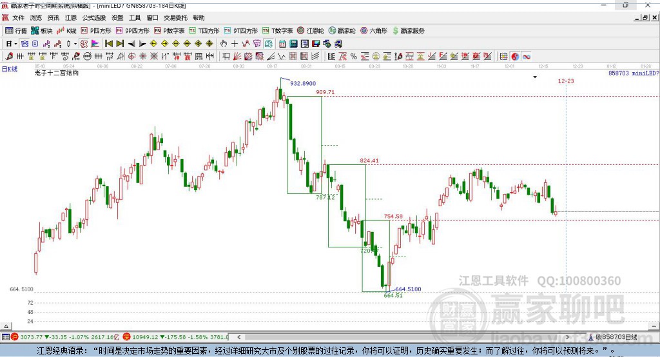Jump to first bar with green skip-back button

pyautogui.click(x=108, y=44)
